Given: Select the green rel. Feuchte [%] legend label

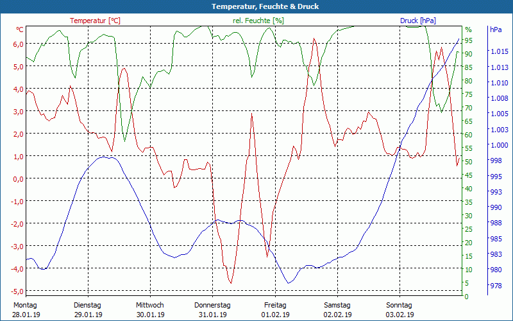Looking at the screenshot, I should coord(258,21).
